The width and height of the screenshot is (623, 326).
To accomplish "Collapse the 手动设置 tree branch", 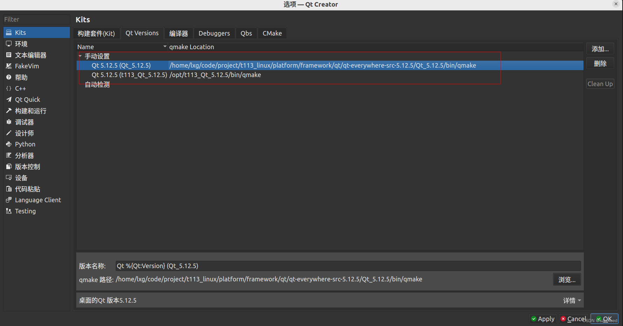I will click(80, 56).
